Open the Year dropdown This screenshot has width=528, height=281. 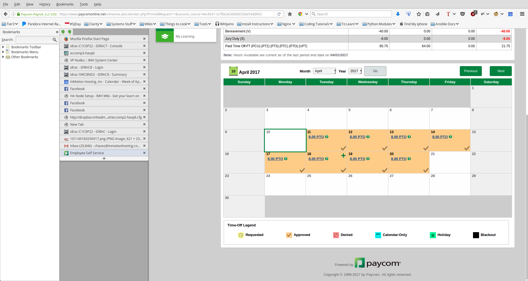pos(355,71)
